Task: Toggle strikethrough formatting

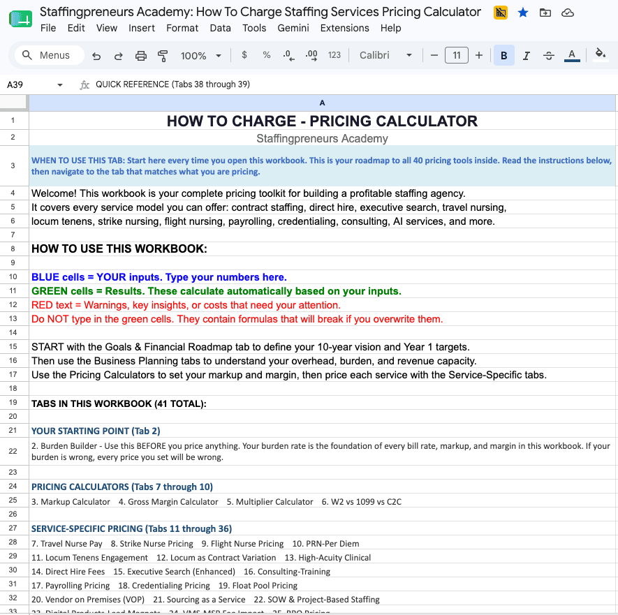Action: pyautogui.click(x=549, y=56)
